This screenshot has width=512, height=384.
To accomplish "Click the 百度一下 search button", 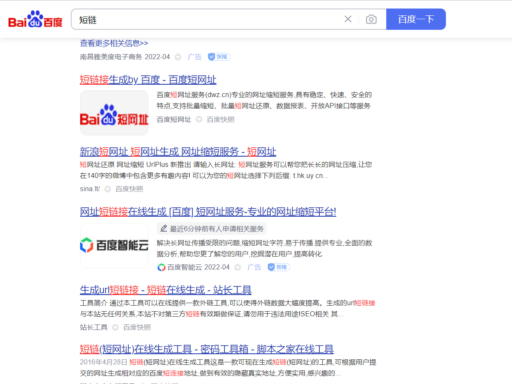I will pyautogui.click(x=416, y=19).
